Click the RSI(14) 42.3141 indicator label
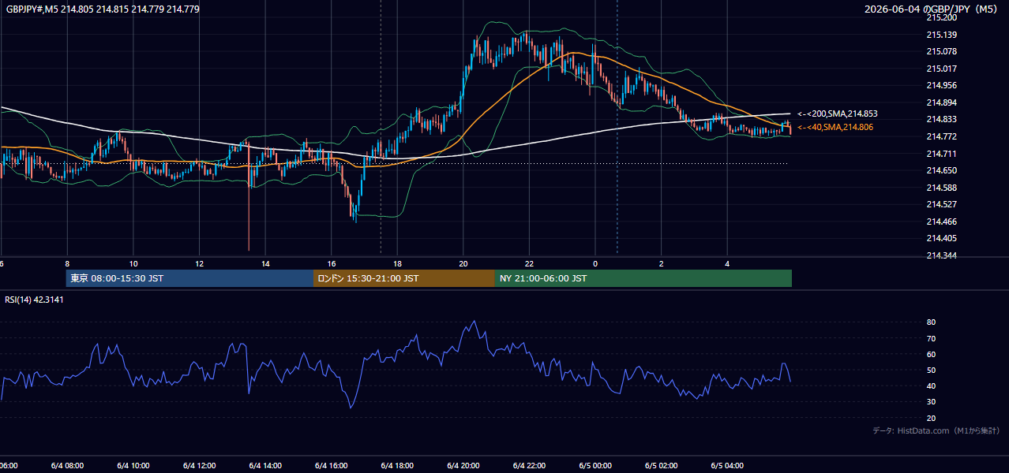The height and width of the screenshot is (473, 1009). coord(34,300)
